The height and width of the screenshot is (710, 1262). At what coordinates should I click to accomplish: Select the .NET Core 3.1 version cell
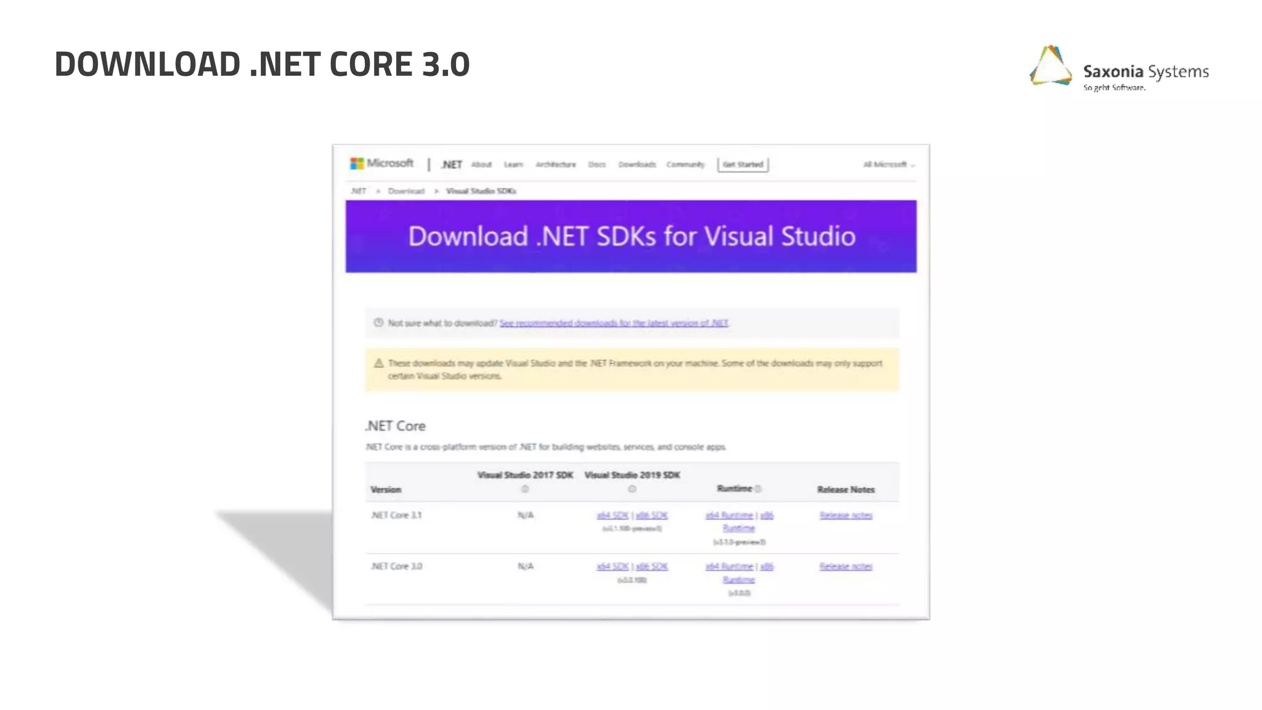(396, 515)
